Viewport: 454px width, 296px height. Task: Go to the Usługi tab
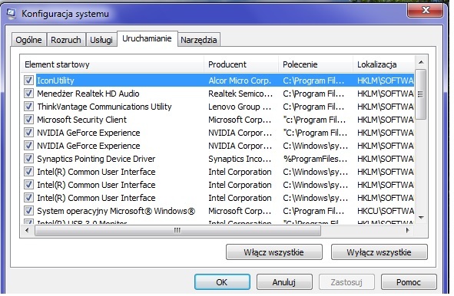click(101, 40)
